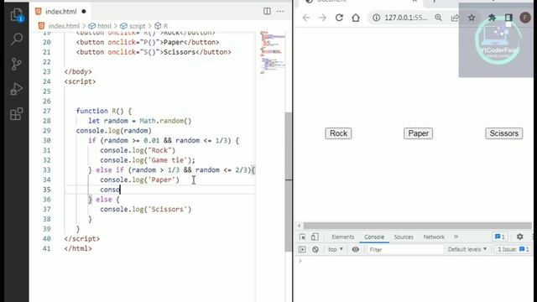This screenshot has height=302, width=537.
Task: Select the html breadcrumb item
Action: (x=100, y=26)
